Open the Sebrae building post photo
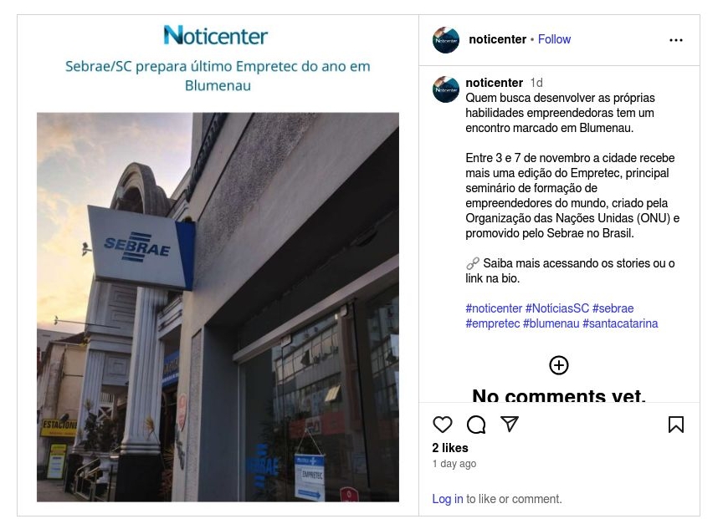 coord(218,307)
